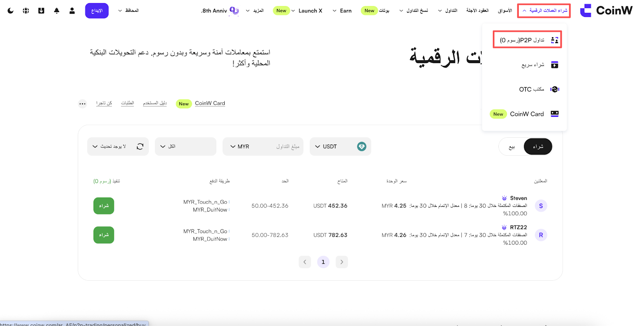Click the price MYR 4.26
This screenshot has width=642, height=326.
[x=394, y=235]
